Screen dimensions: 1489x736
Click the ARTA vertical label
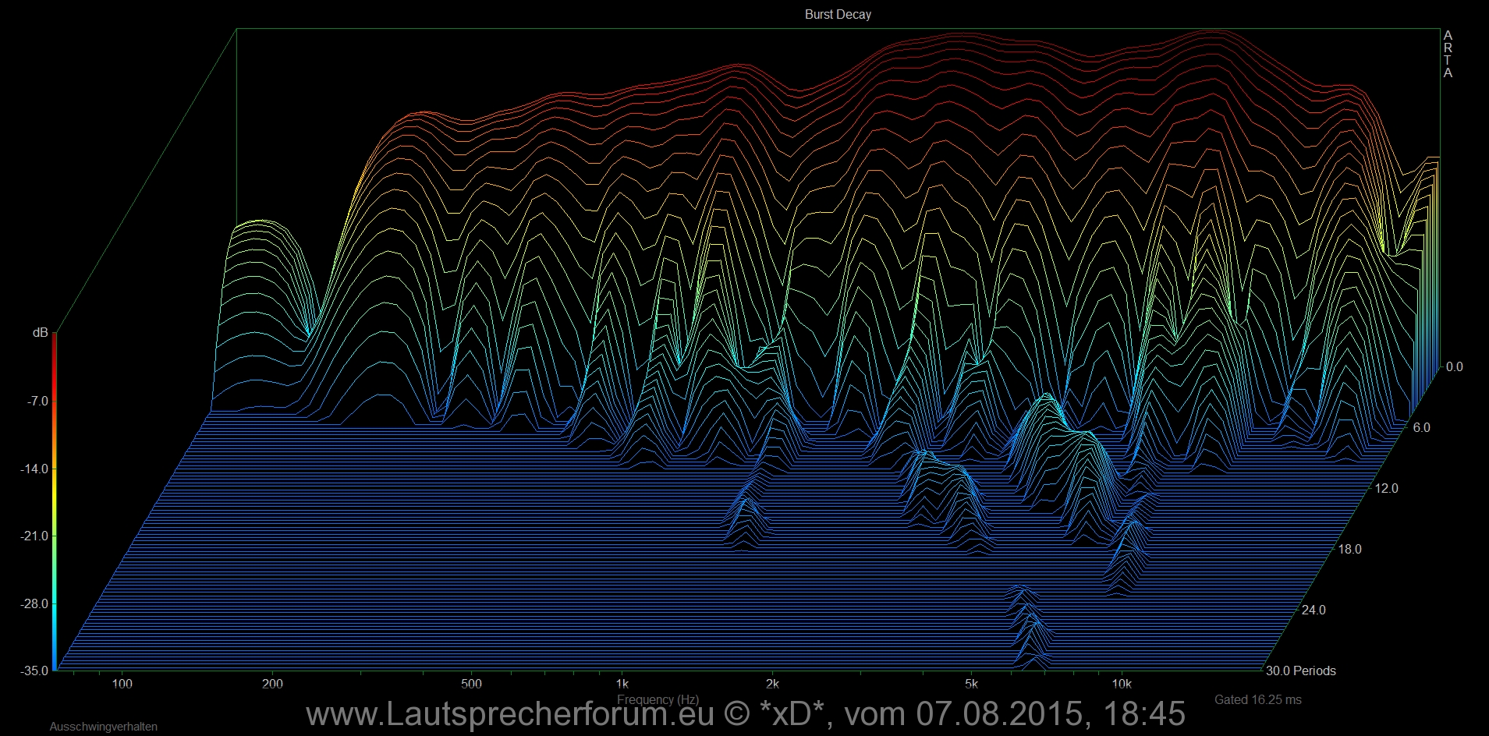(1448, 55)
